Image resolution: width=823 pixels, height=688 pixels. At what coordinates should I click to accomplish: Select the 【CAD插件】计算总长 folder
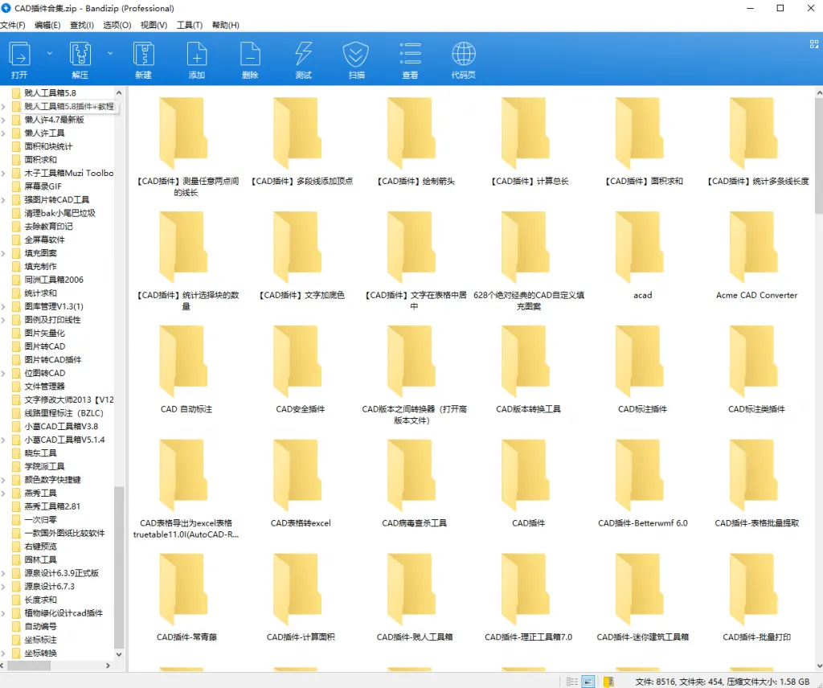[x=529, y=141]
